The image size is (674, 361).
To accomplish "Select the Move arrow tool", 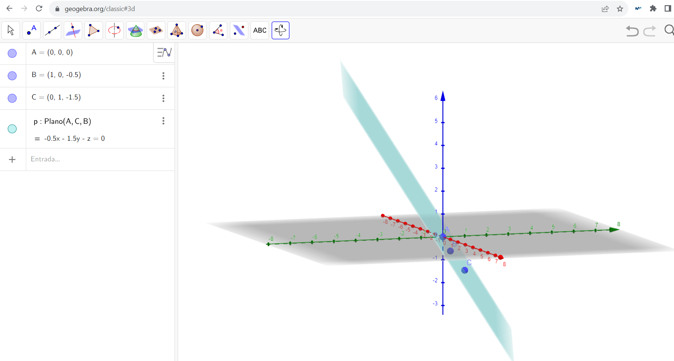I will [11, 30].
